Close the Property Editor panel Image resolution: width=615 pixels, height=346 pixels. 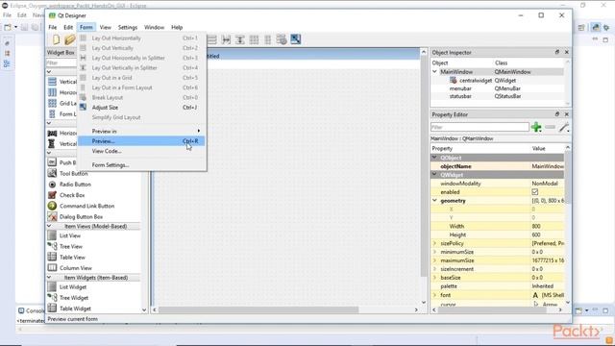click(x=566, y=114)
